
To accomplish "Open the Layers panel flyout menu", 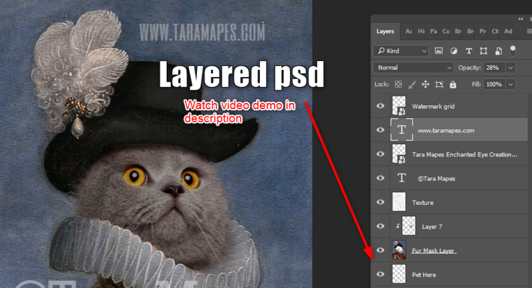I will tap(529, 31).
